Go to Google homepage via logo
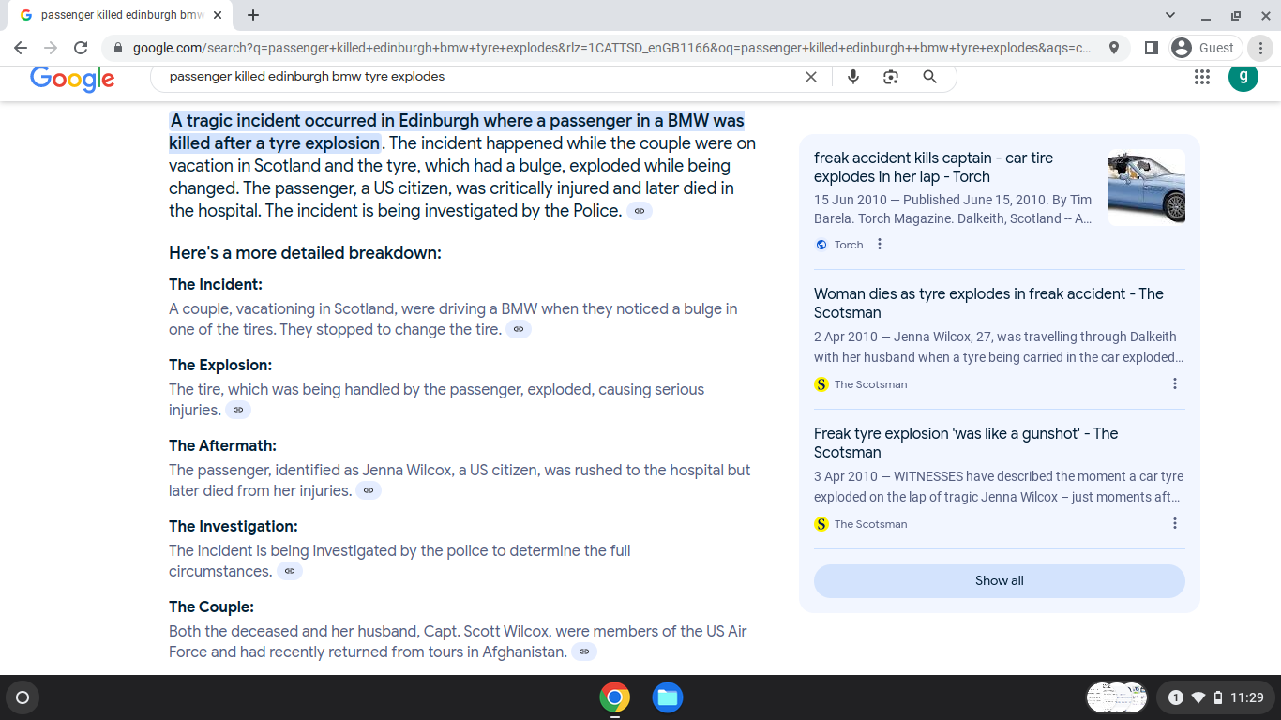Screen dimensions: 1281x720 72,79
